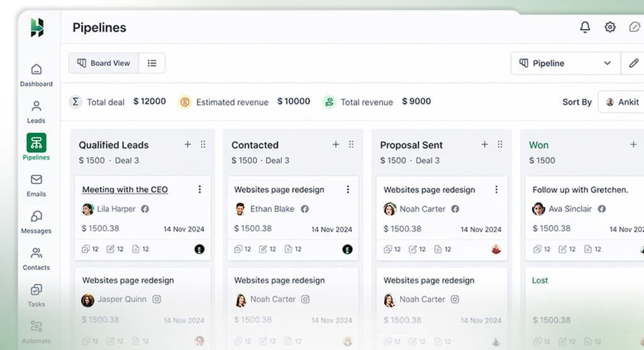
Task: Open Emails from the sidebar
Action: pyautogui.click(x=36, y=185)
